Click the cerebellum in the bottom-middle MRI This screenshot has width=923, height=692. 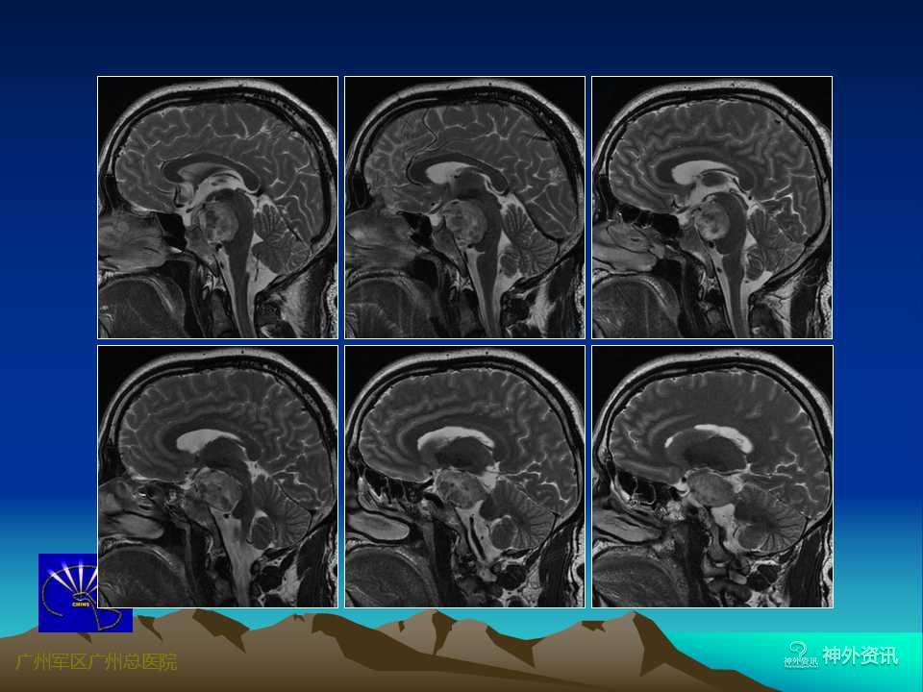pos(517,514)
